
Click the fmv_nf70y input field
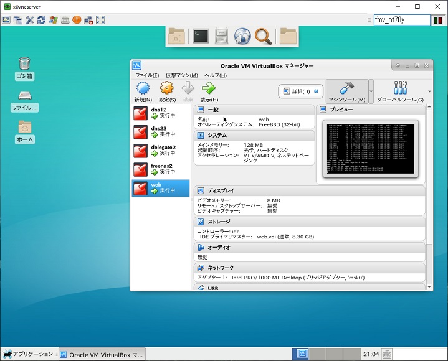click(x=402, y=20)
